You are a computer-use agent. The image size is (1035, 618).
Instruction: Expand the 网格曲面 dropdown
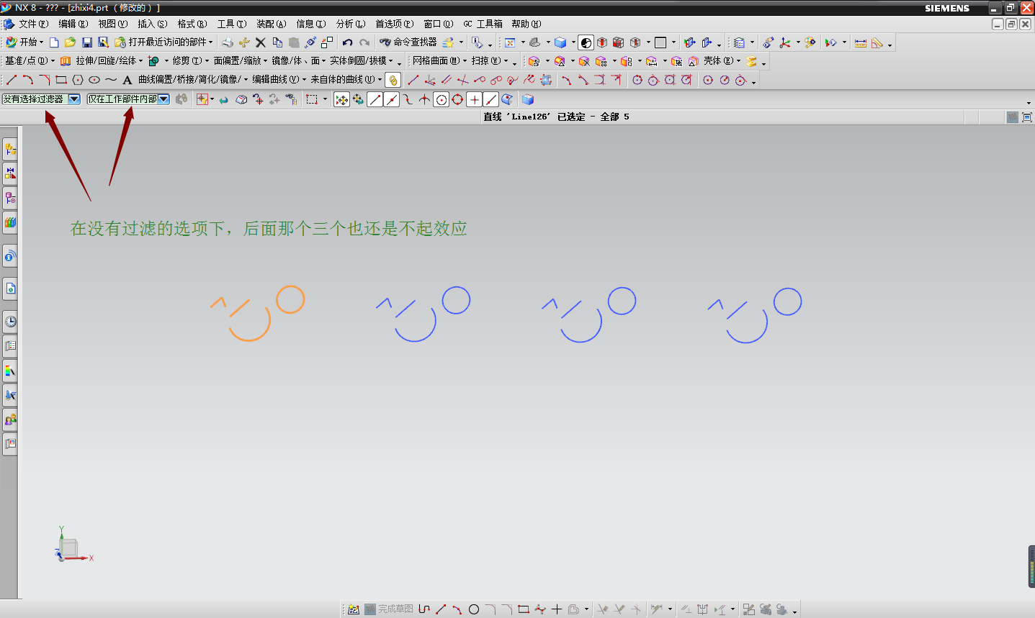point(439,61)
